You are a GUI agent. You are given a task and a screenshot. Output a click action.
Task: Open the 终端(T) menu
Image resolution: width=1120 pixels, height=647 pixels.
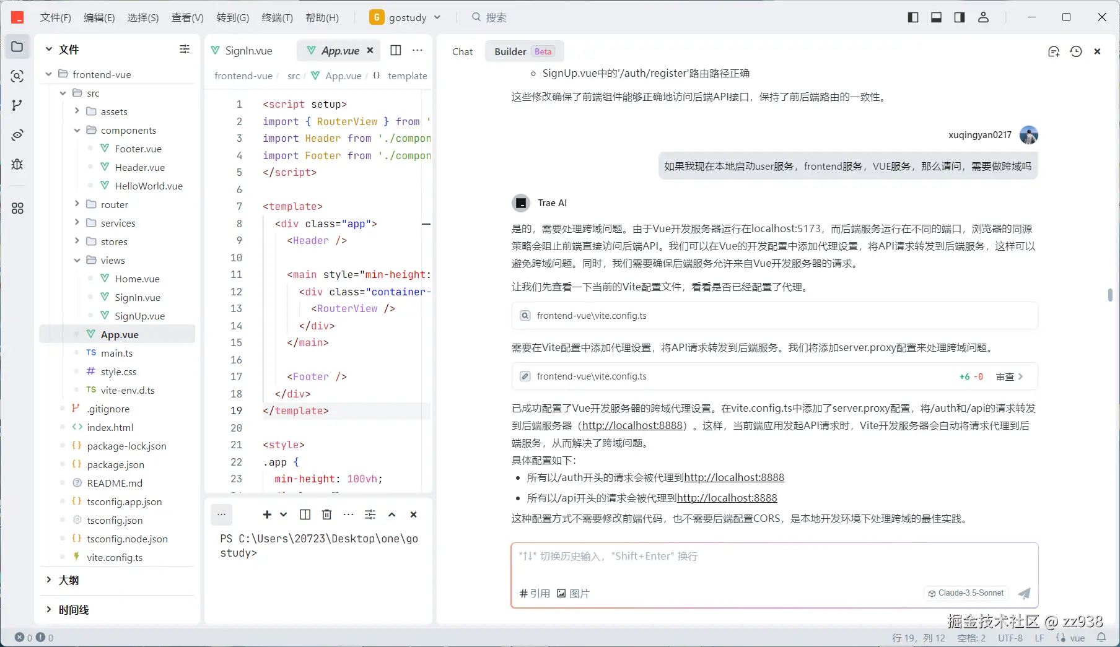[278, 17]
